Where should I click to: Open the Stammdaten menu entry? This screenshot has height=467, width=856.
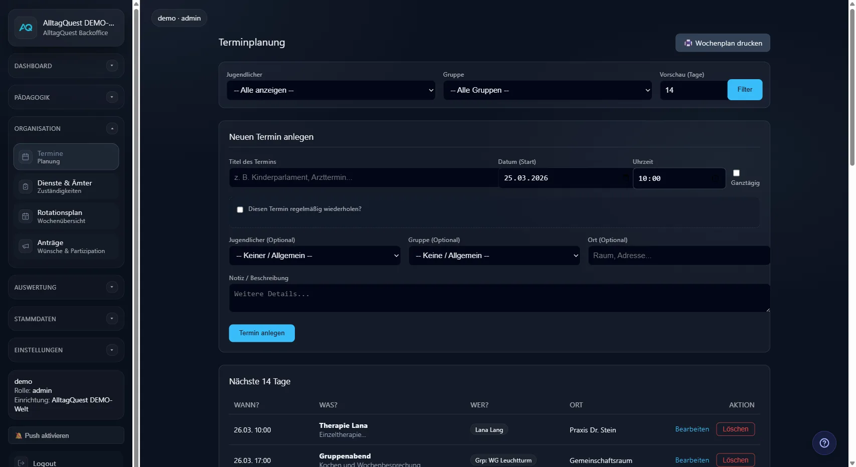66,319
